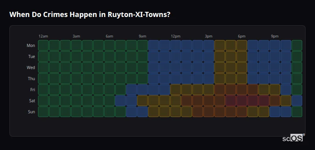The width and height of the screenshot is (315, 150).
Task: Click the 3pm column label
Action: [209, 36]
